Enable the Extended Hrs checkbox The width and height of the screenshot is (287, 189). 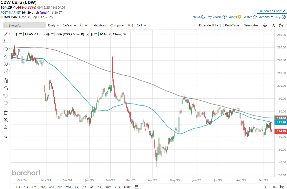[196, 25]
